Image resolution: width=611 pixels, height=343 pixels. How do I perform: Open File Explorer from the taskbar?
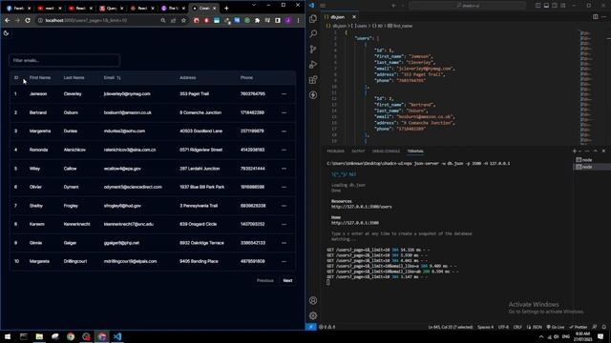tap(39, 336)
